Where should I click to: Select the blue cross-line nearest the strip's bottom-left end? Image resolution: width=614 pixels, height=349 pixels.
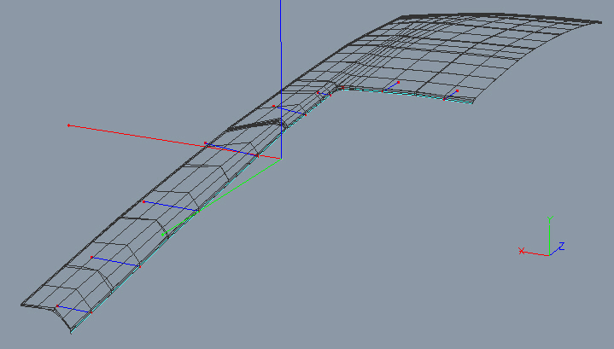click(x=73, y=309)
